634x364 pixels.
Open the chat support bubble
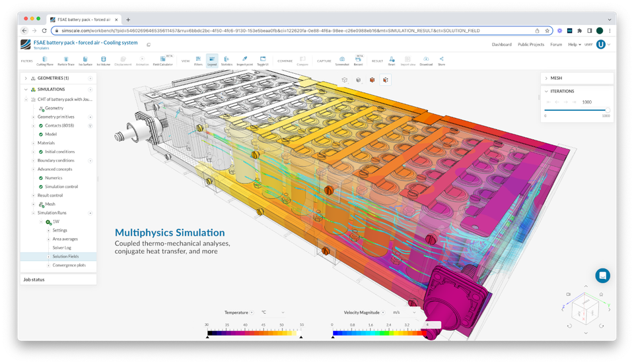click(602, 276)
